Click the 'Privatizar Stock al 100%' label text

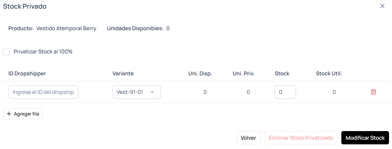(x=43, y=52)
